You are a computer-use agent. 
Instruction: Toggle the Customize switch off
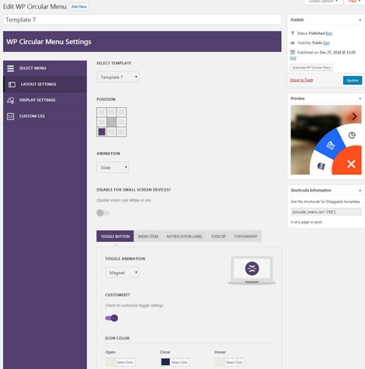[x=112, y=318]
